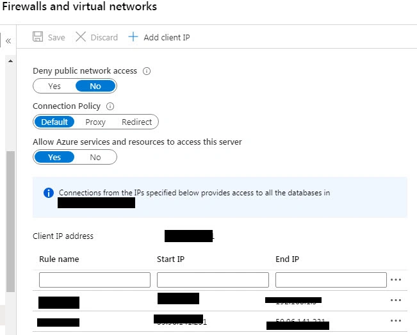The height and width of the screenshot is (335, 417).
Task: Click the Save floppy disk icon
Action: tap(38, 37)
